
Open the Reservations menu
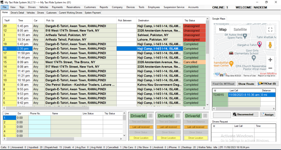tap(73, 7)
